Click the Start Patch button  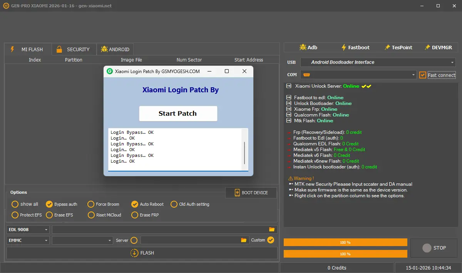click(x=178, y=113)
